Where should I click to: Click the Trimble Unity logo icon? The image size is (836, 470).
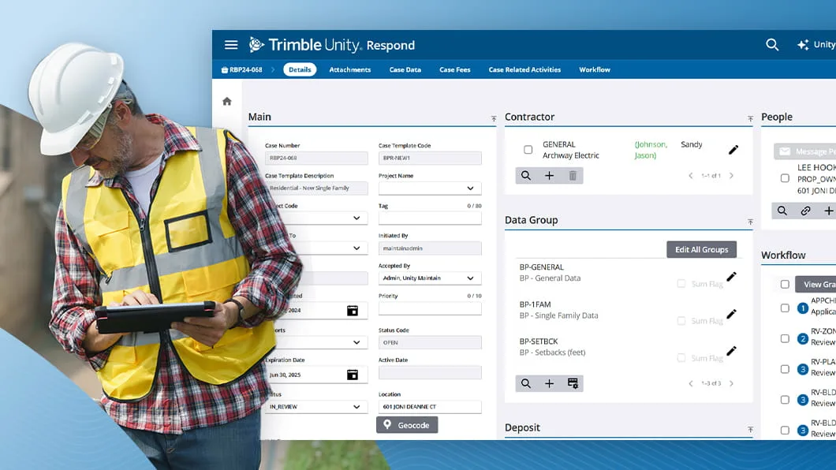tap(256, 45)
